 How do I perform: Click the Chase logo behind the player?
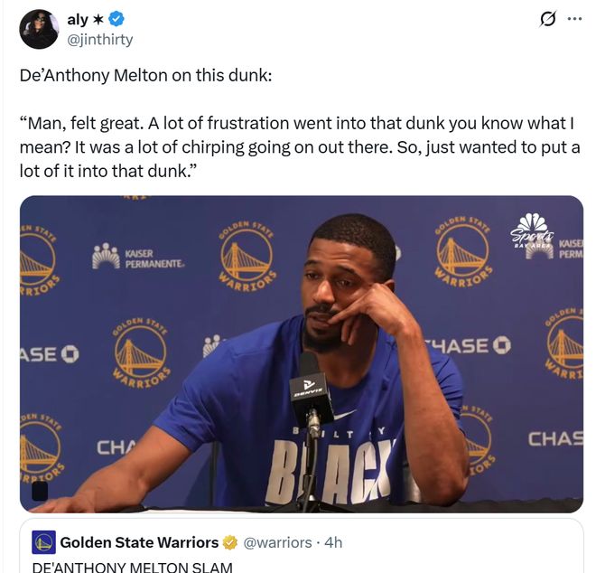(x=470, y=345)
